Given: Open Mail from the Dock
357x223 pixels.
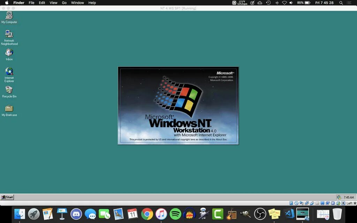Looking at the screenshot, I should click(x=119, y=214).
